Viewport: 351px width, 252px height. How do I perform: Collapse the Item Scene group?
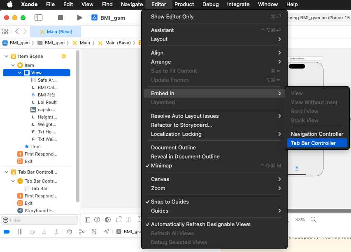[x=7, y=56]
